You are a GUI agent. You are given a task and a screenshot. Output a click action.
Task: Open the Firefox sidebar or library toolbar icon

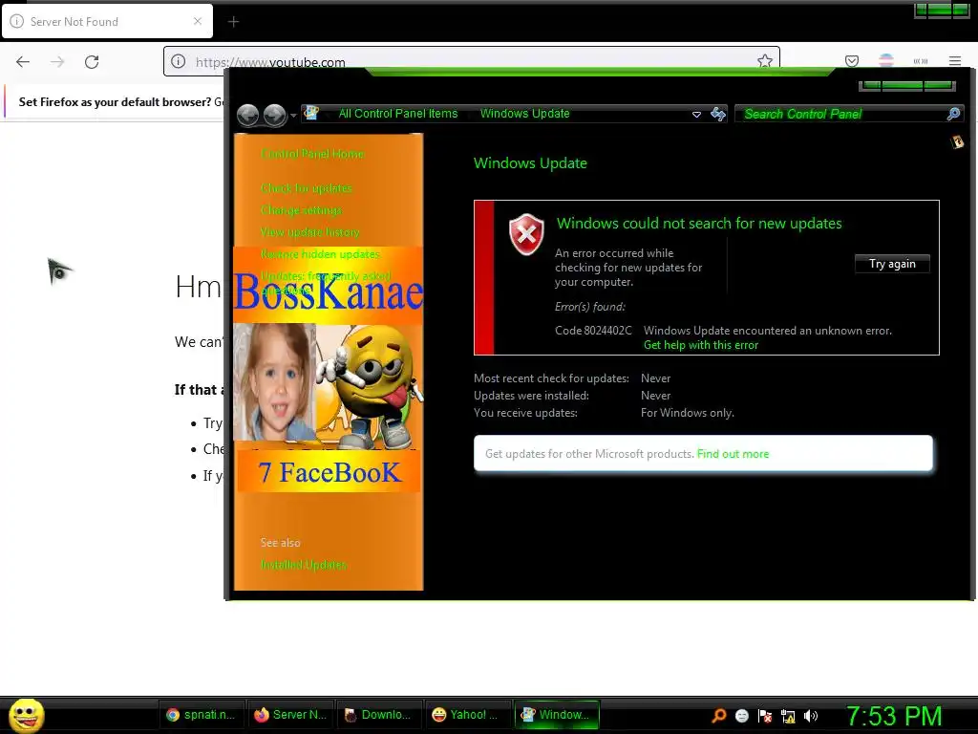click(920, 60)
